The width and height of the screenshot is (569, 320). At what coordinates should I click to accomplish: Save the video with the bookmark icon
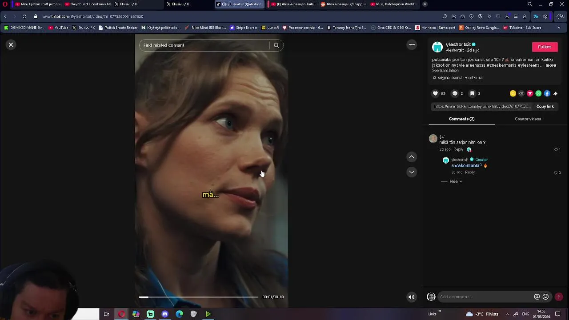(472, 93)
